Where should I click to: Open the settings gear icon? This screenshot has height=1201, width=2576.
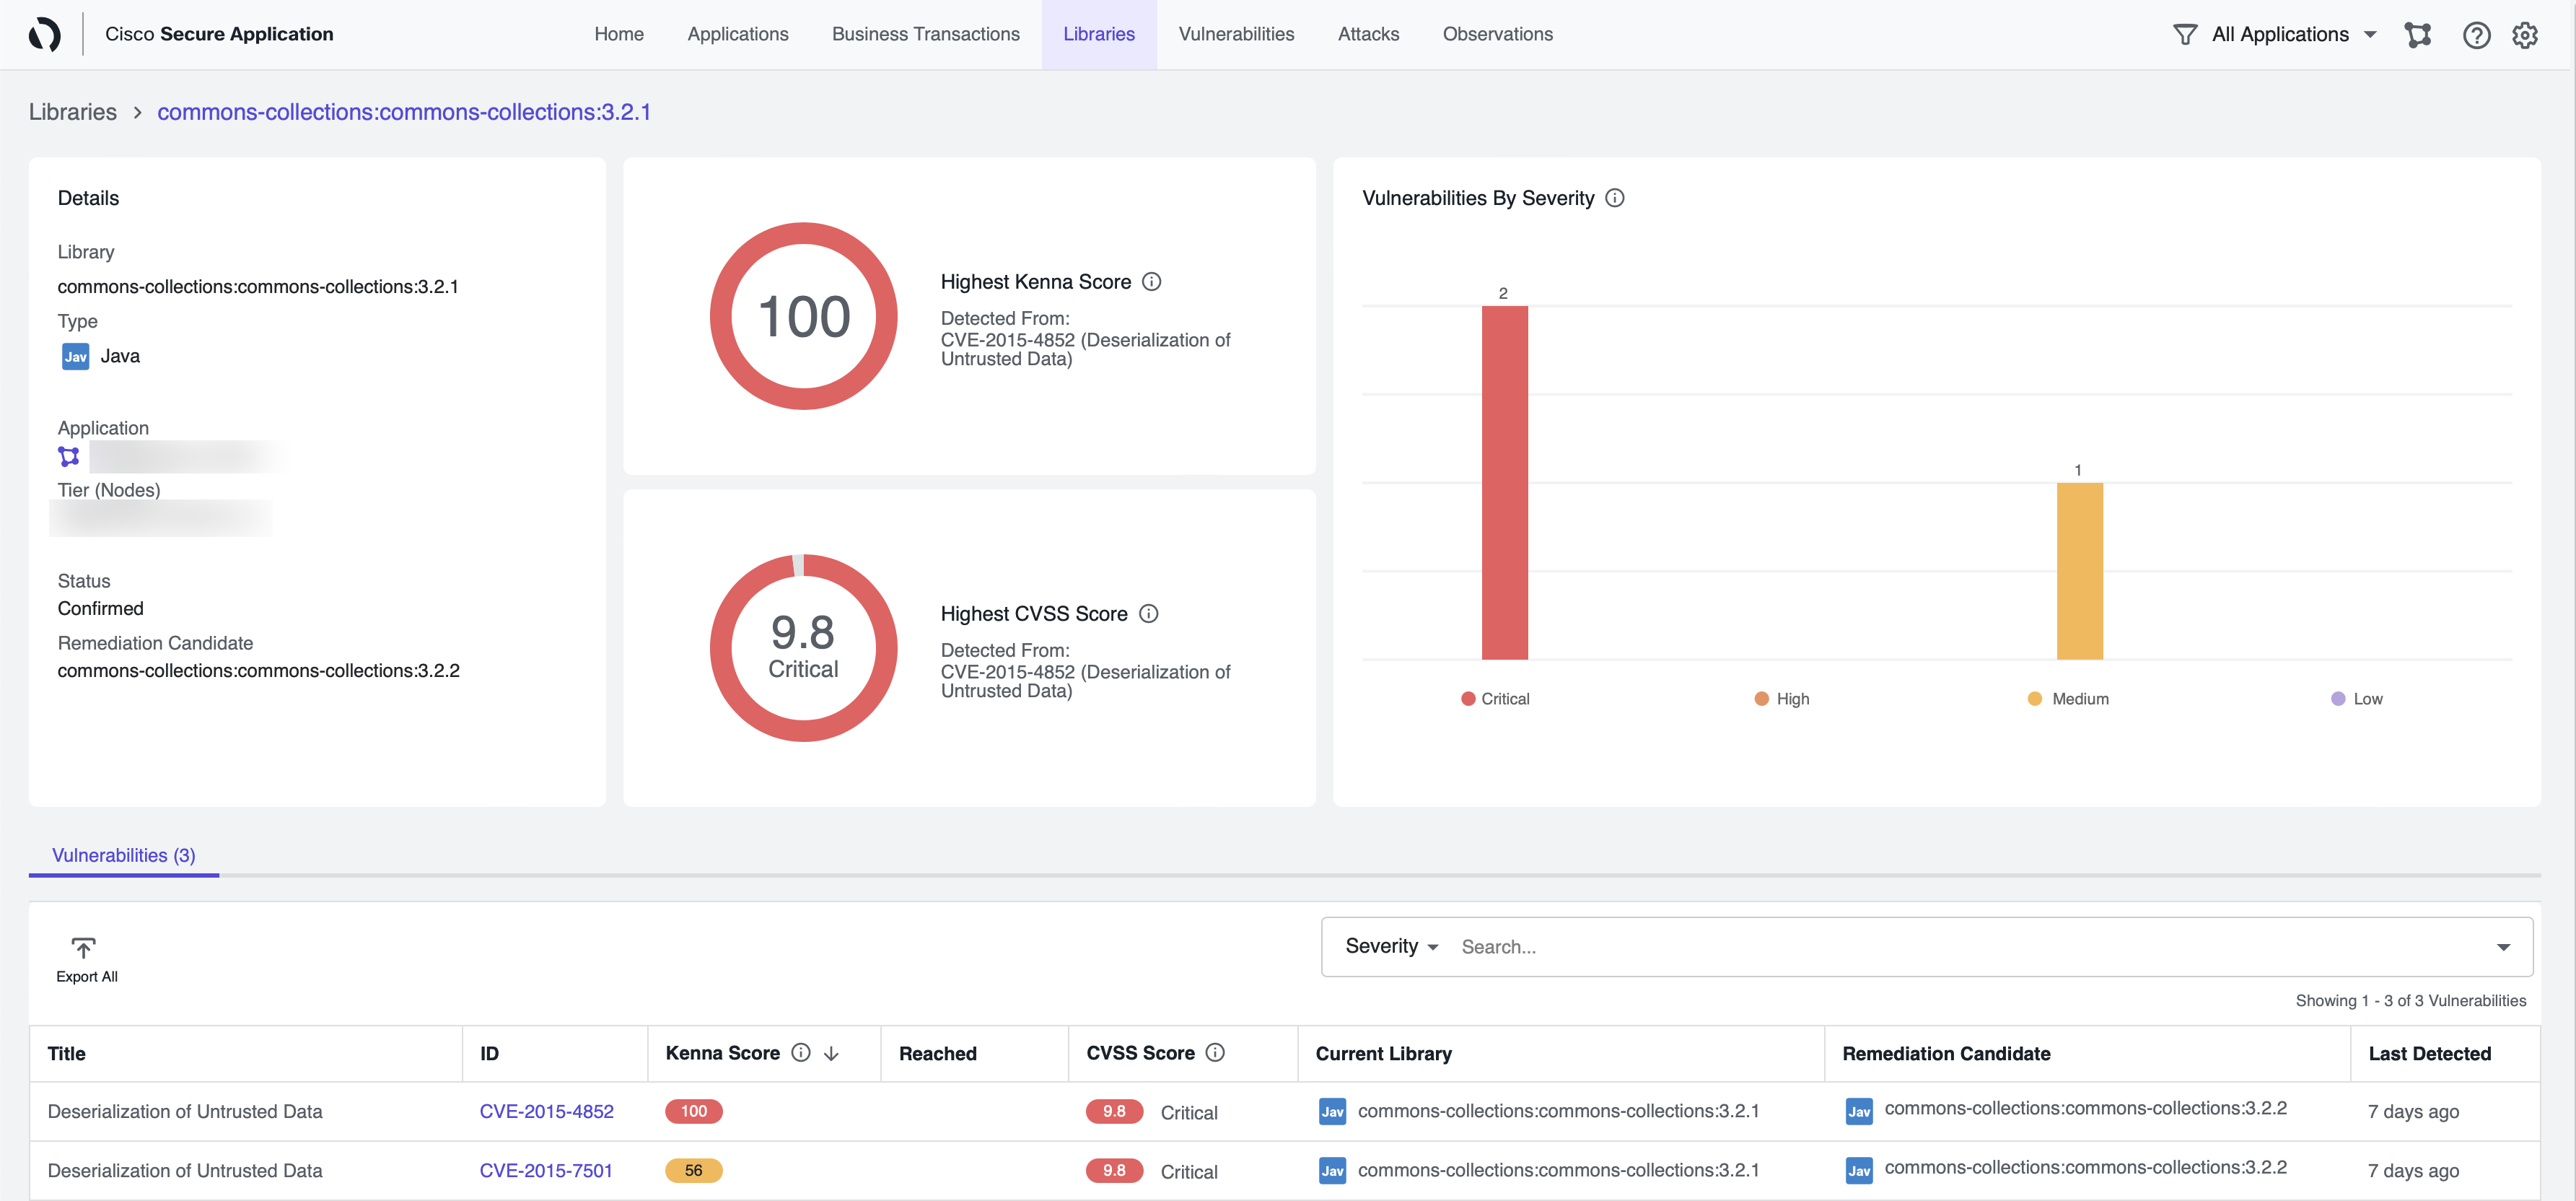(2525, 35)
